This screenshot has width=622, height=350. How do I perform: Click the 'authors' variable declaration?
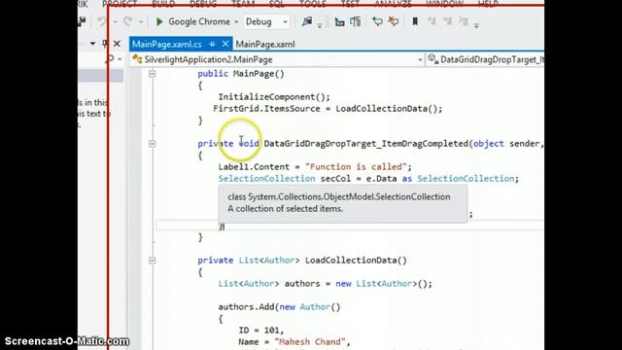302,284
